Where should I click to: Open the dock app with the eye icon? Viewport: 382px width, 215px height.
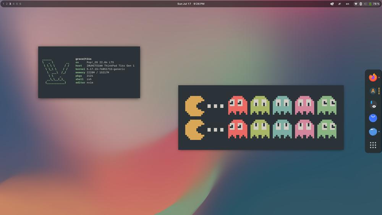[373, 105]
